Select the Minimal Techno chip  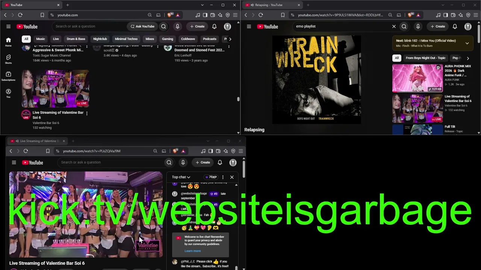click(x=126, y=39)
